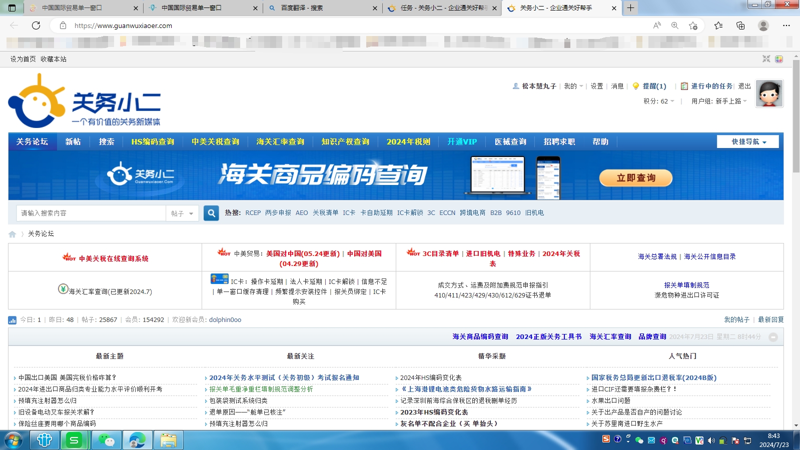This screenshot has width=800, height=450.
Task: Expand the 我的 dropdown menu
Action: click(573, 86)
